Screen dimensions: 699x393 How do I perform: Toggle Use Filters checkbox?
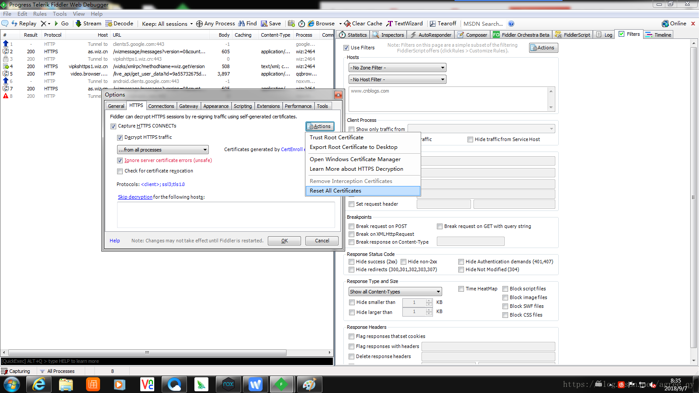[346, 48]
